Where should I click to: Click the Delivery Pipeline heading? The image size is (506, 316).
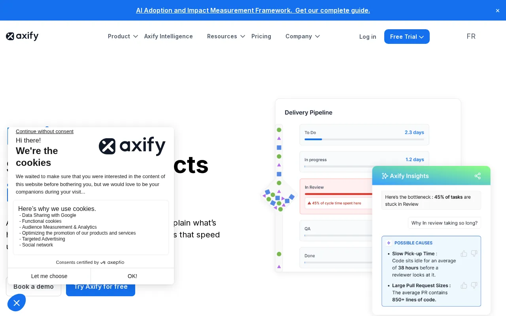click(308, 113)
